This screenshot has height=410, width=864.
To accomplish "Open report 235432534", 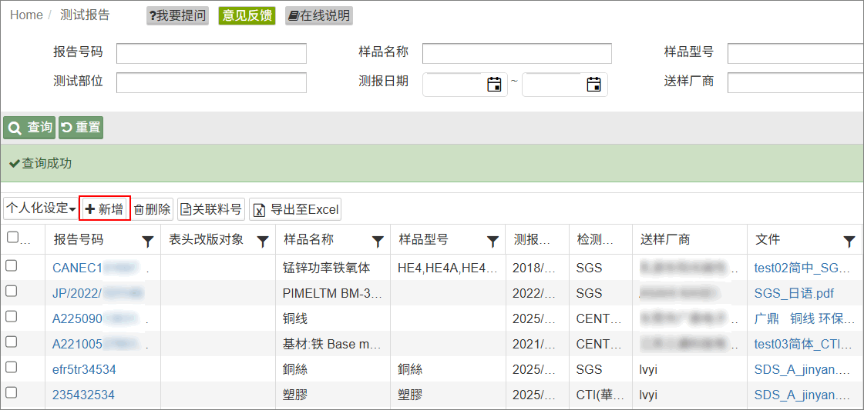I will click(x=83, y=395).
